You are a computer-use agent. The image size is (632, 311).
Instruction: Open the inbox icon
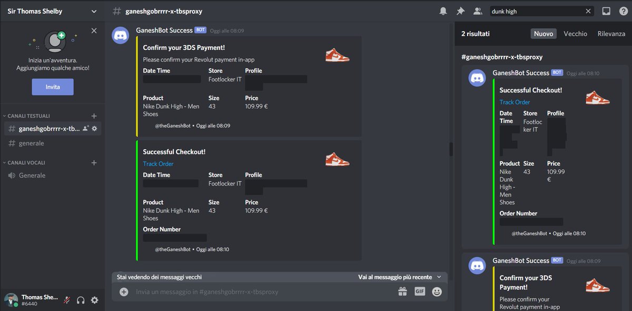(606, 11)
